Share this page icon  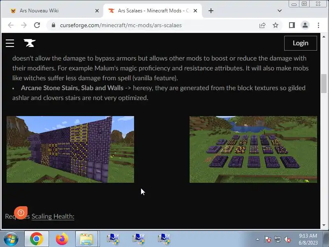pyautogui.click(x=262, y=25)
